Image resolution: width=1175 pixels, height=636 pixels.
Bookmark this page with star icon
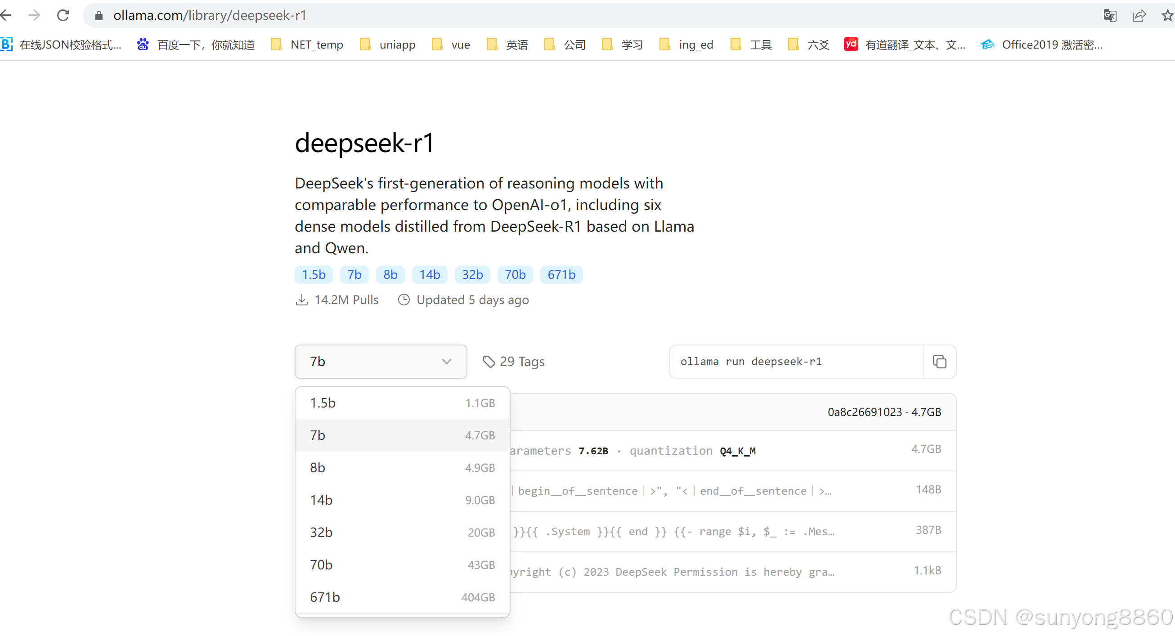pos(1167,15)
